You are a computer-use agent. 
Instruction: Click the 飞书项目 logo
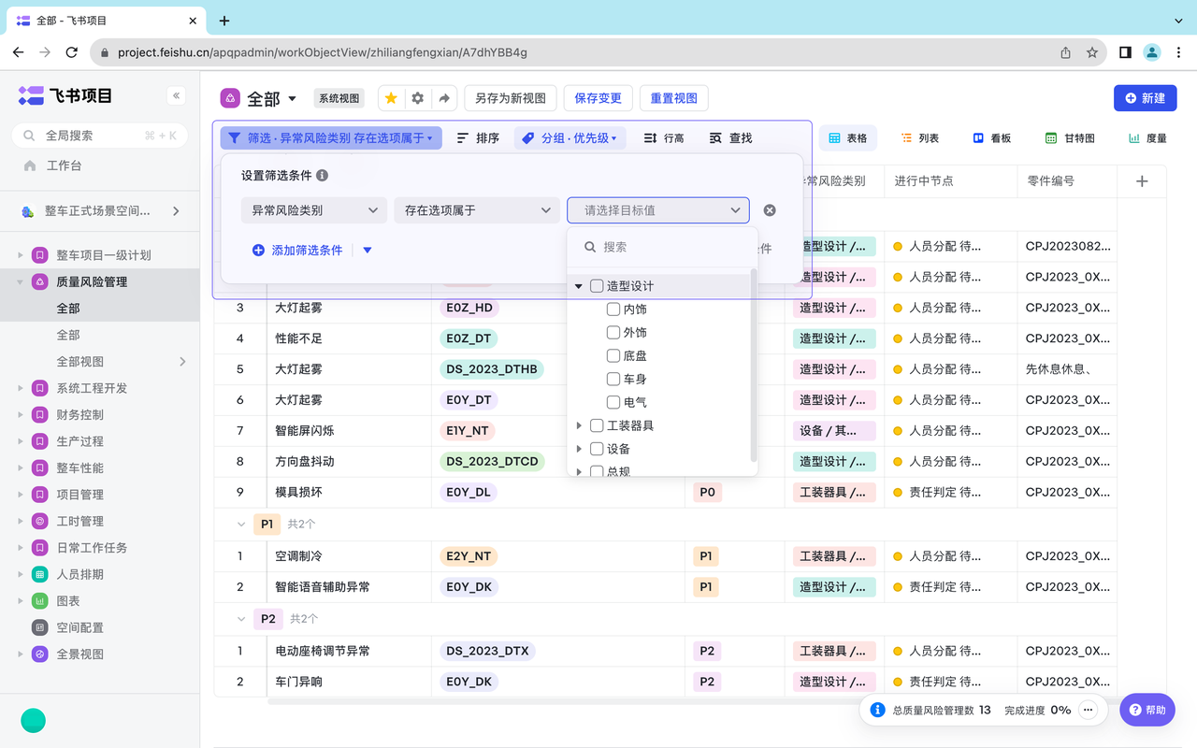(x=65, y=95)
